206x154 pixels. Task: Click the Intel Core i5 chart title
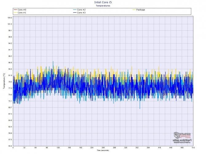tap(103, 2)
